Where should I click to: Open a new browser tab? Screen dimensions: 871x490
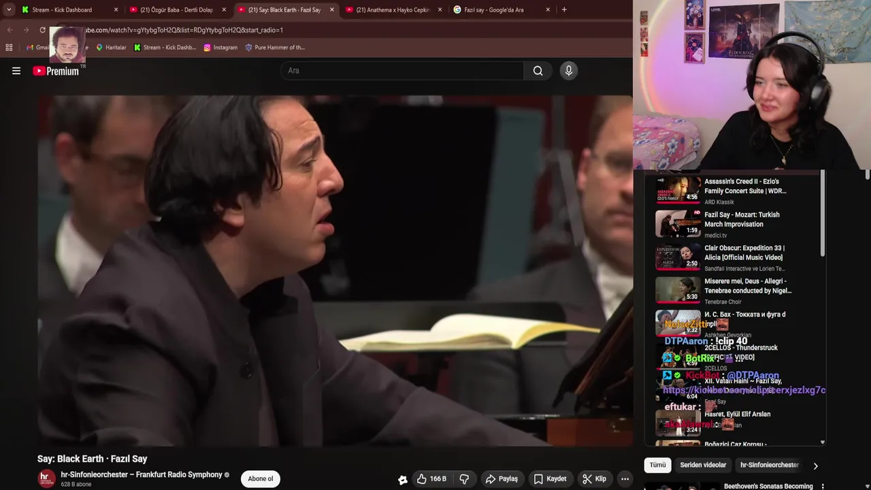tap(564, 10)
